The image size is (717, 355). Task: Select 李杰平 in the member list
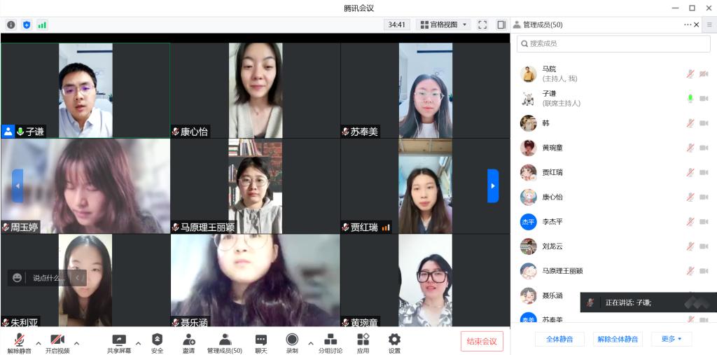click(552, 222)
